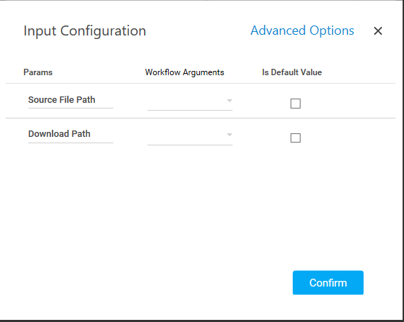
Task: Click the word Options in Advanced Options
Action: [332, 30]
